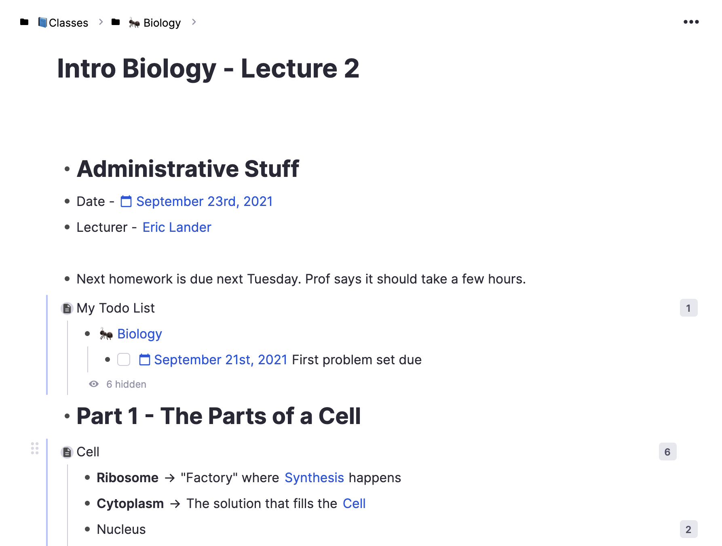
Task: Click the reference count badge 1 for Todo List
Action: [x=688, y=308]
